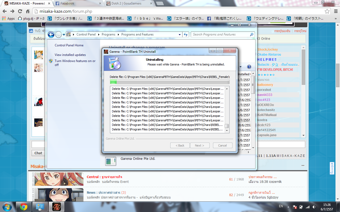Click Cancel in the Garena uninstall dialog
Image resolution: width=340 pixels, height=212 pixels.
pyautogui.click(x=222, y=145)
